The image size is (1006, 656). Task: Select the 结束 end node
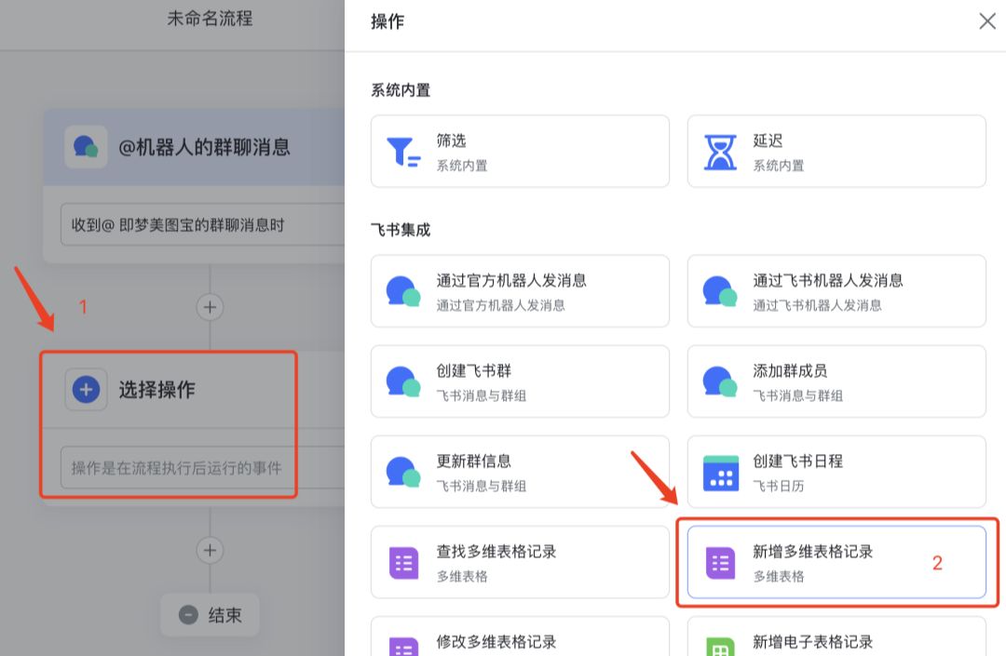(x=210, y=615)
